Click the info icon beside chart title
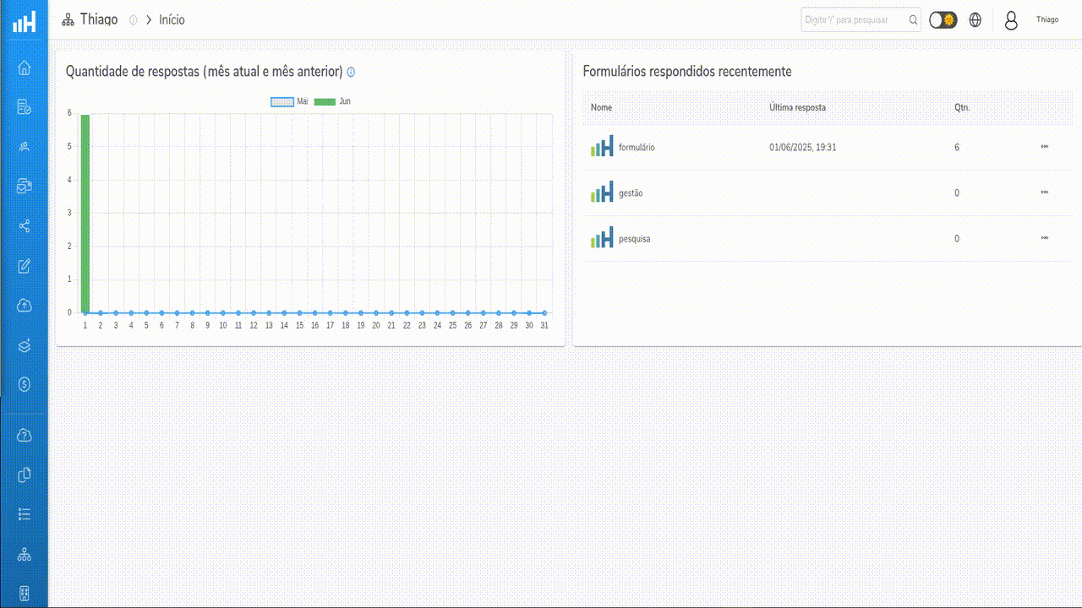The image size is (1082, 608). (x=351, y=72)
